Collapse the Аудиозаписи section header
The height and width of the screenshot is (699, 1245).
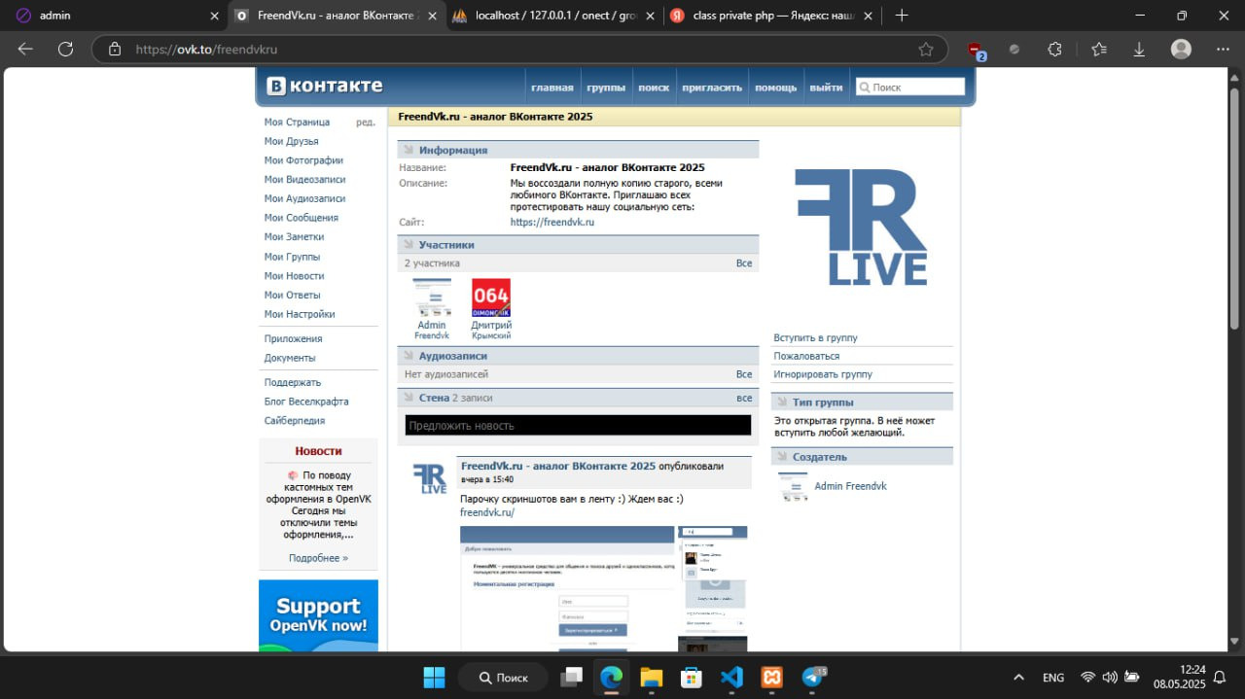[578, 356]
